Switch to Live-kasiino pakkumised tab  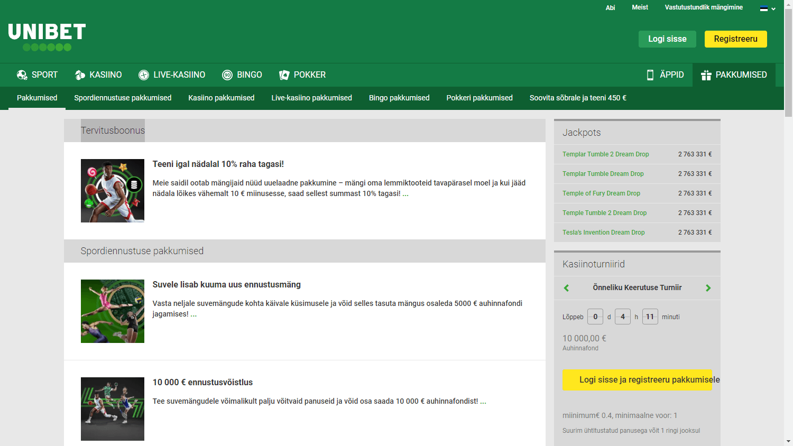tap(312, 98)
